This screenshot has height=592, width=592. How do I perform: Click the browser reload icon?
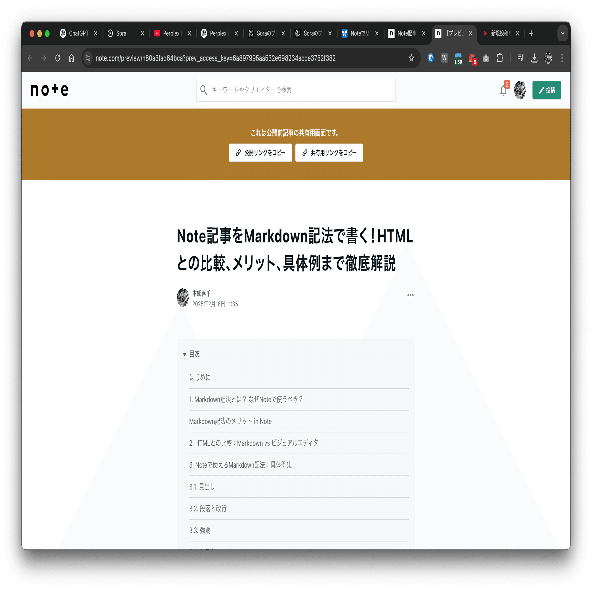click(x=58, y=58)
